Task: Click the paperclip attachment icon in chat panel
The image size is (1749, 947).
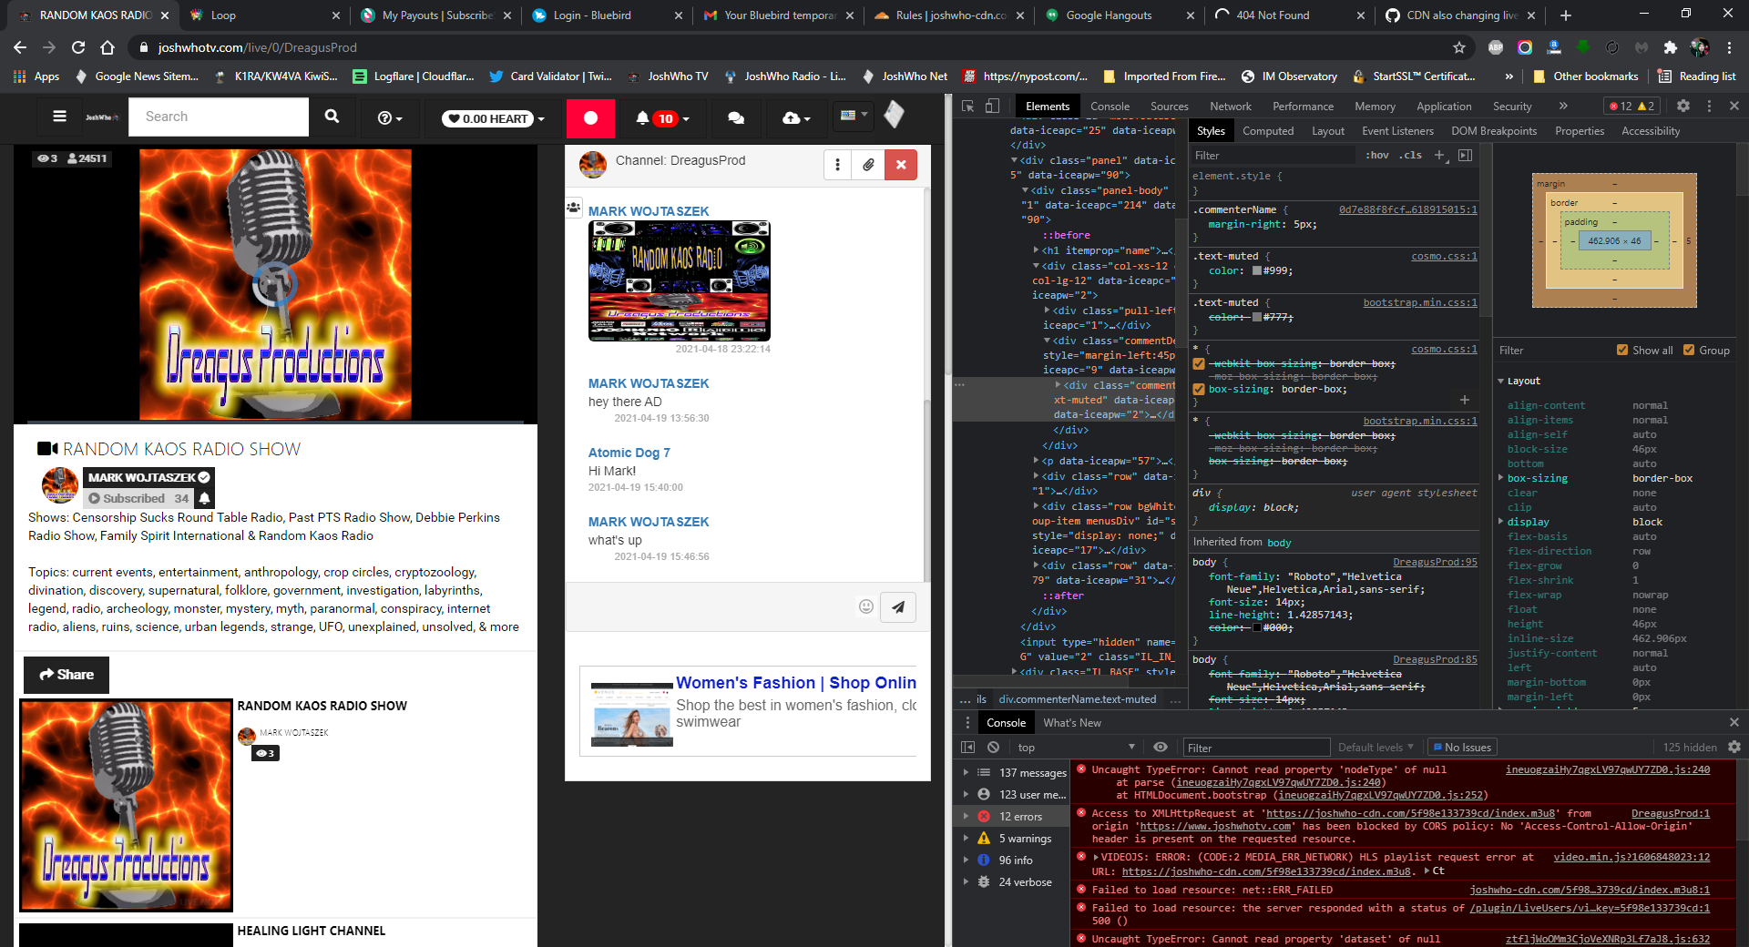Action: click(x=868, y=165)
